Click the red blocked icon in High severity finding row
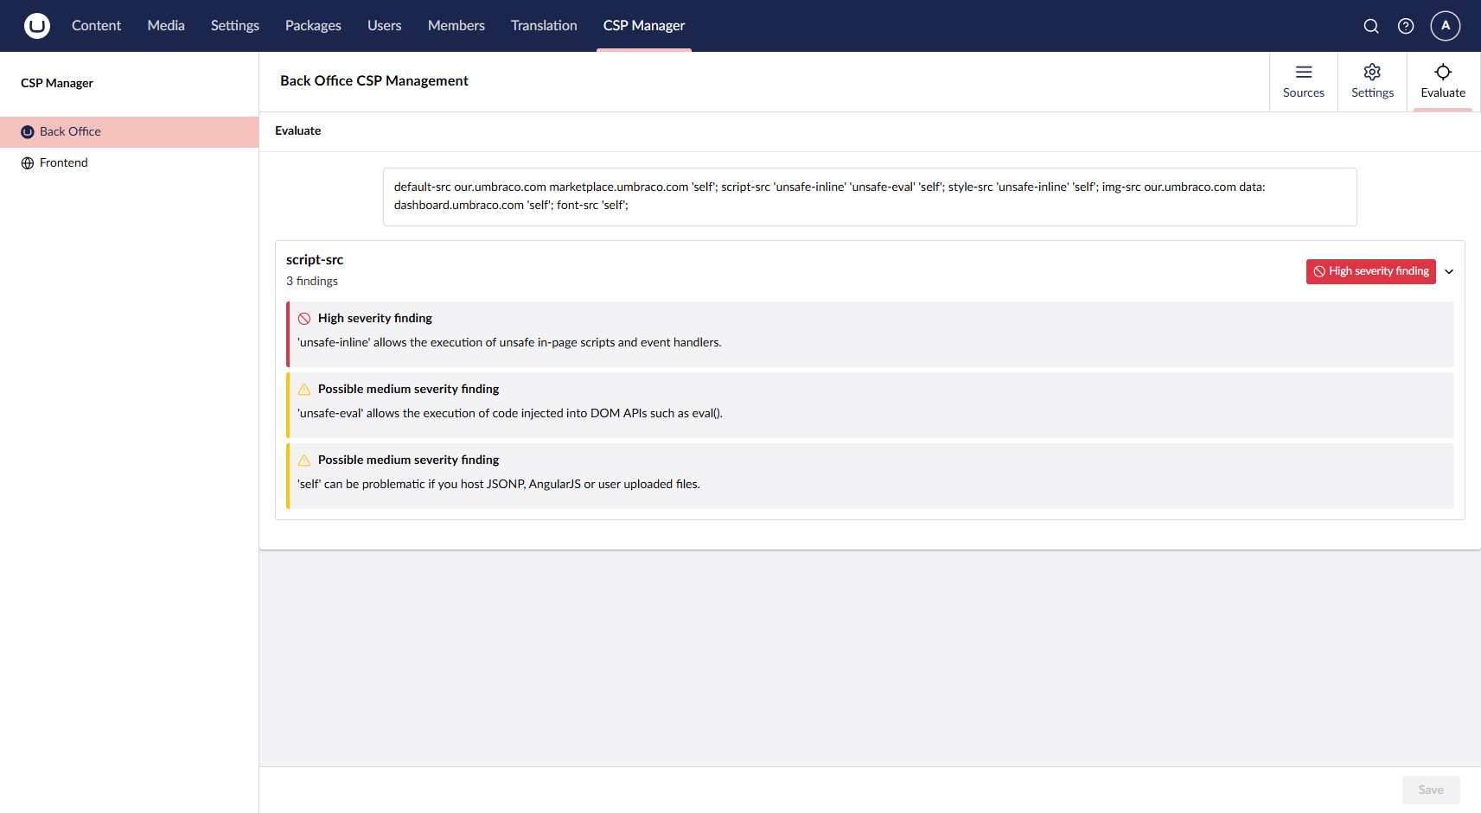 (x=304, y=319)
